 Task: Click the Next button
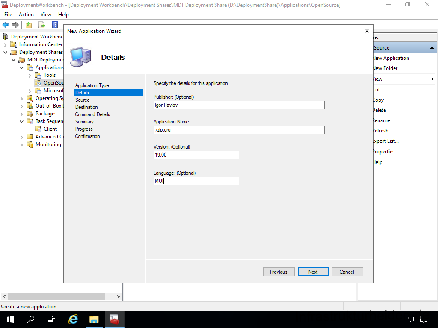point(313,272)
